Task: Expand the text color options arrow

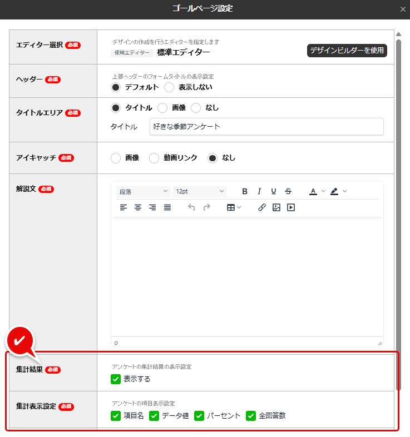Action: [323, 191]
